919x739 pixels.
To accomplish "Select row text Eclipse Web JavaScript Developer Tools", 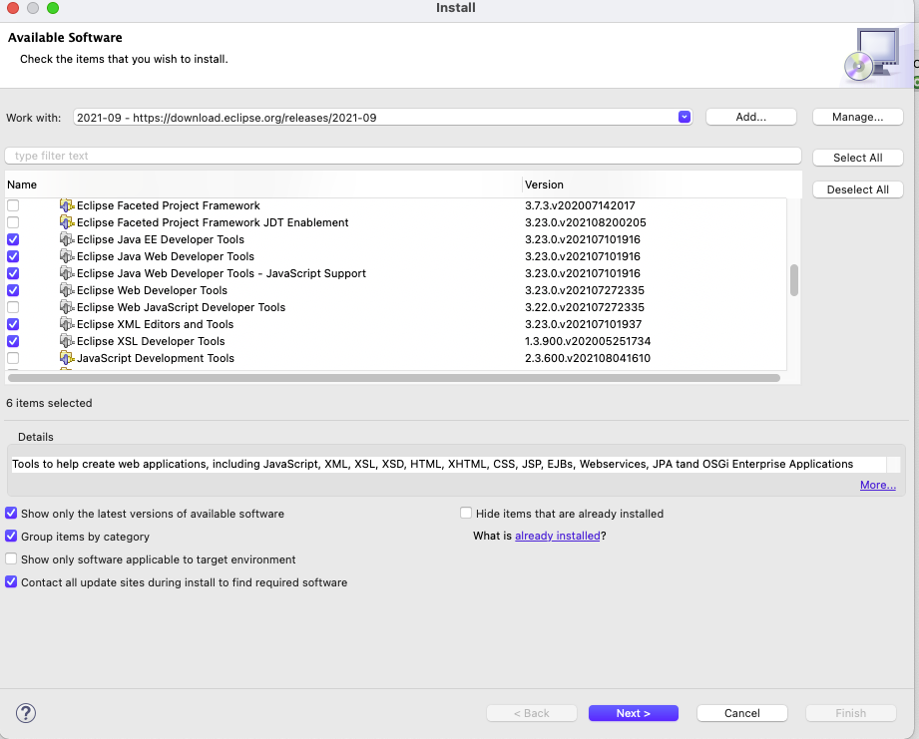I will point(181,307).
